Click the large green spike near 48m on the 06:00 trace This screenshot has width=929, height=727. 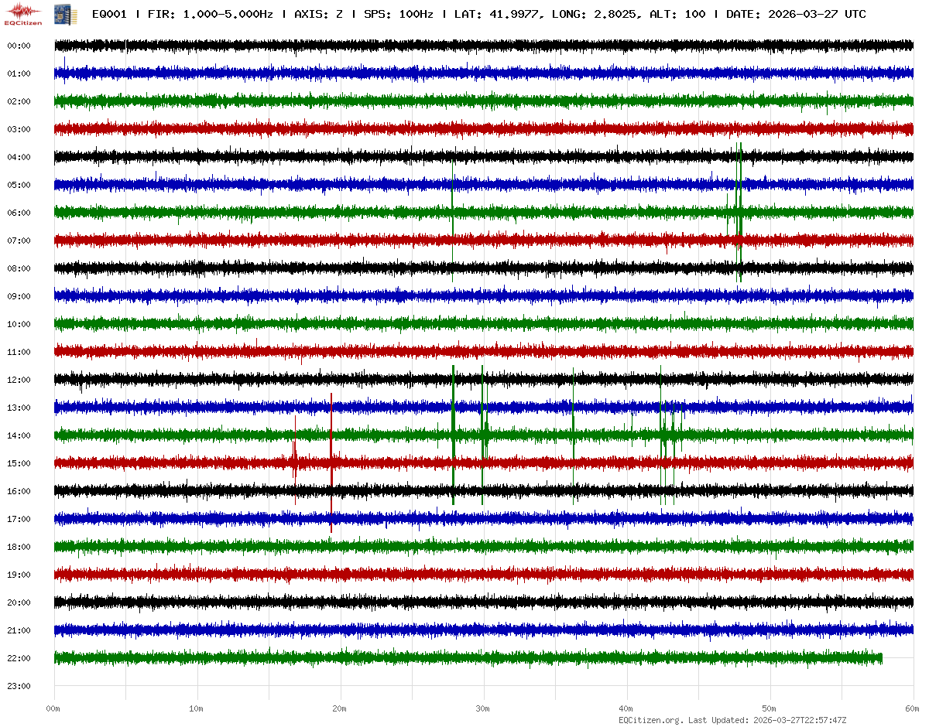click(740, 212)
